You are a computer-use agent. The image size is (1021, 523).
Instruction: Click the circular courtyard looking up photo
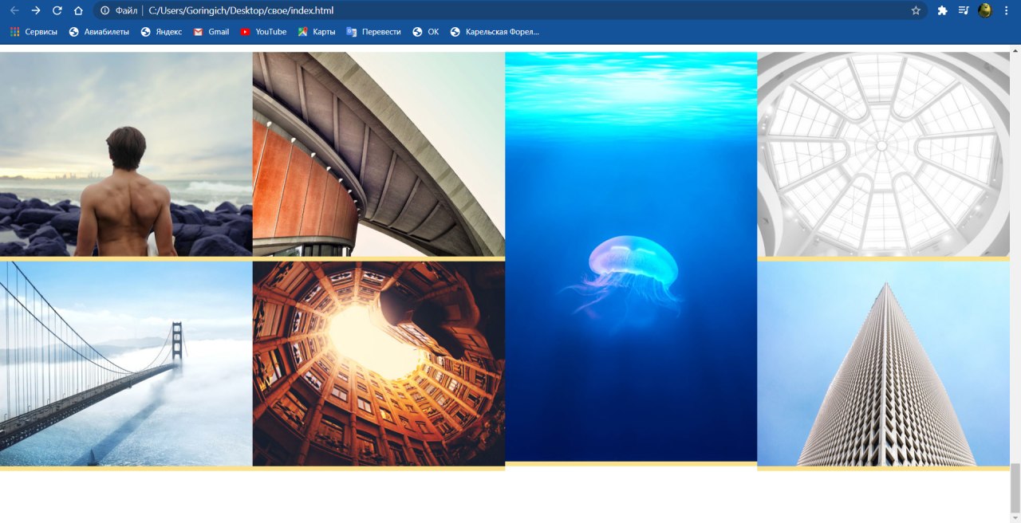tap(379, 364)
